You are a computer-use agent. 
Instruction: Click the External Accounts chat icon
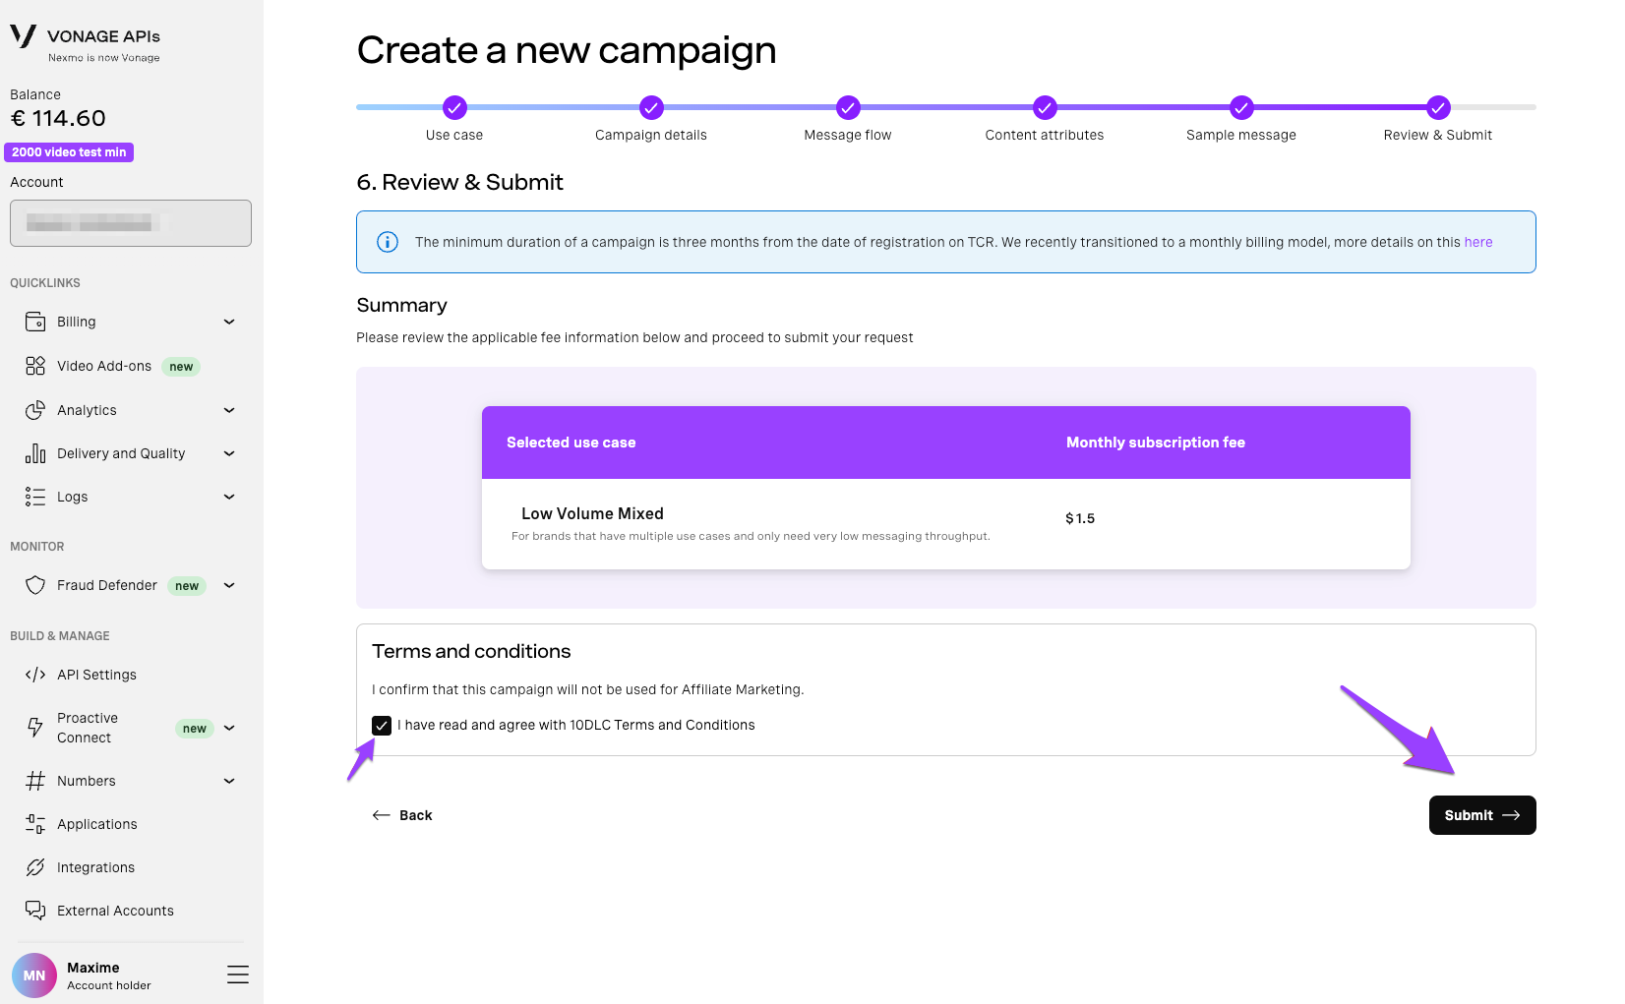click(x=35, y=911)
